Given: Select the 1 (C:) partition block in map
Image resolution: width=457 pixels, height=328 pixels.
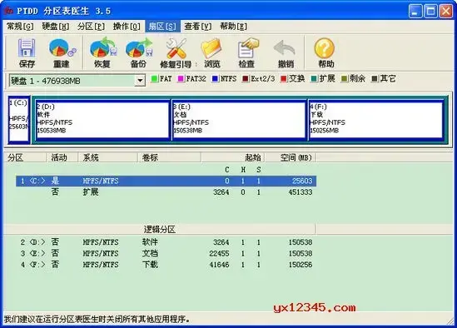Looking at the screenshot, I should [x=19, y=120].
